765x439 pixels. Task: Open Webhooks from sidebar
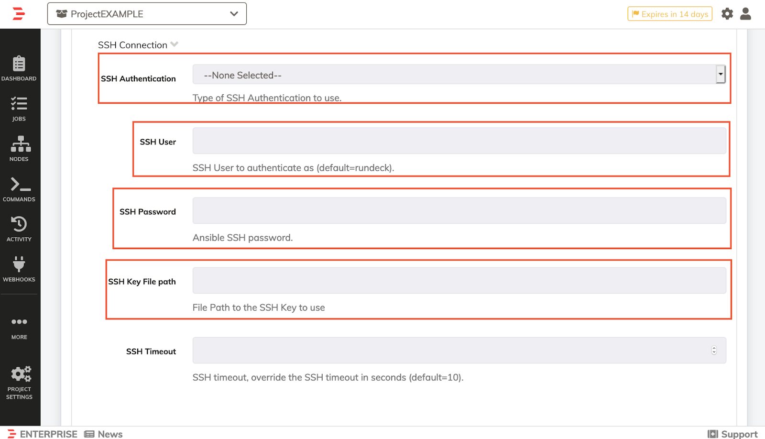[19, 269]
